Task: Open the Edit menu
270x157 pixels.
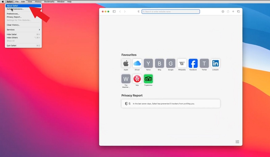Action: tap(23, 2)
